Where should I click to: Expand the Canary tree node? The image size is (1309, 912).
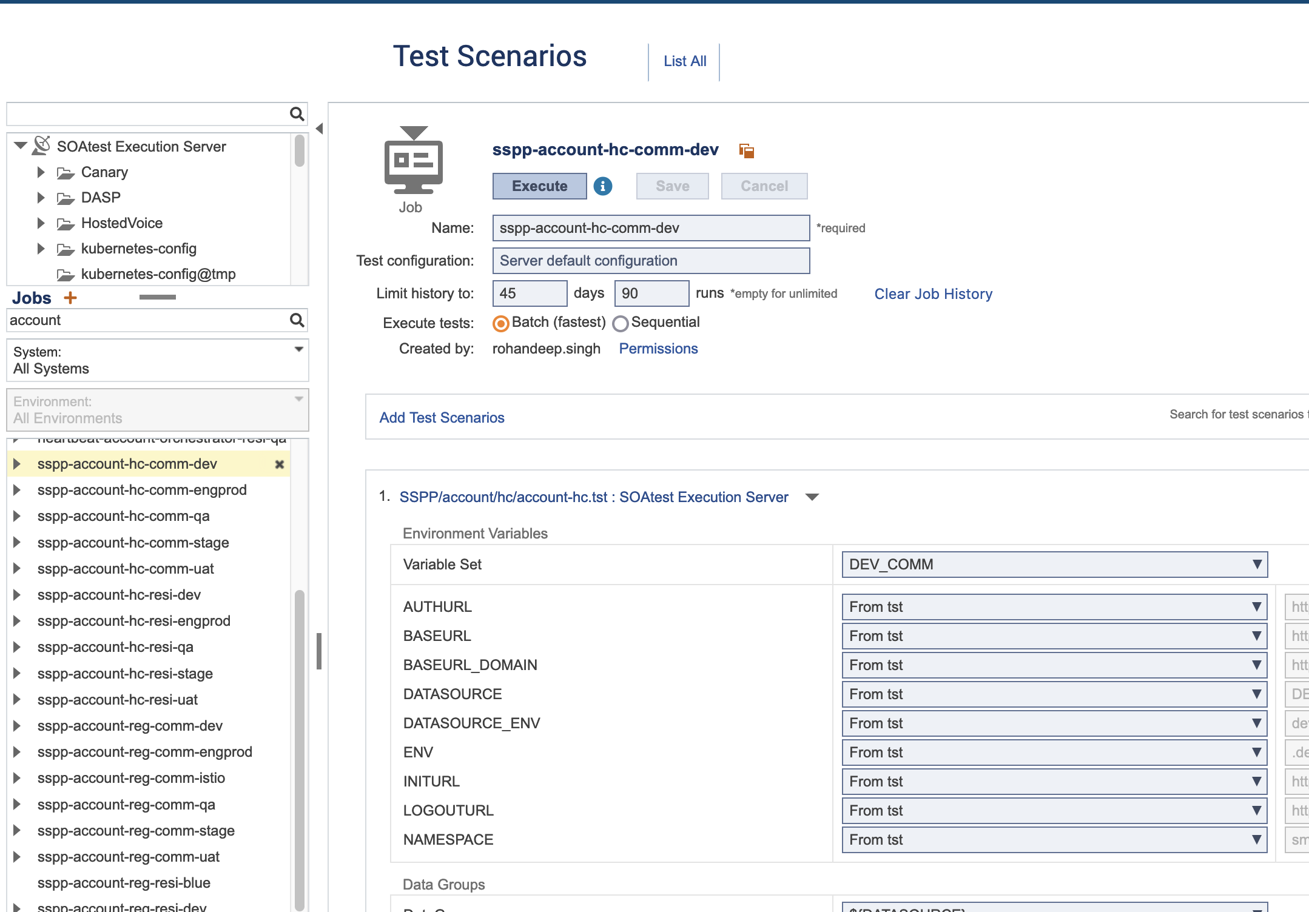41,172
